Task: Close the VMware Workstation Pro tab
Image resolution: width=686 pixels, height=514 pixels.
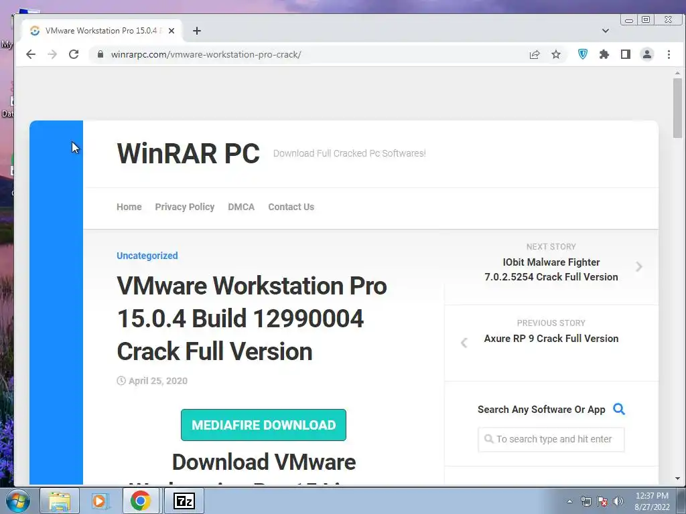Action: [x=171, y=31]
